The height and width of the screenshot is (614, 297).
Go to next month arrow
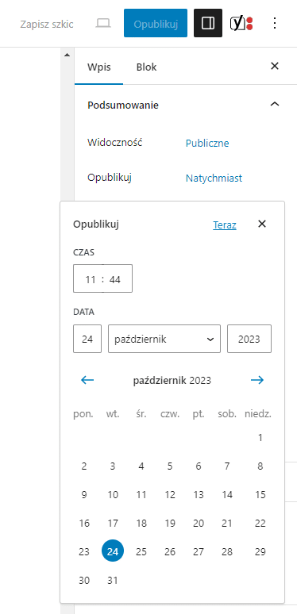click(257, 380)
